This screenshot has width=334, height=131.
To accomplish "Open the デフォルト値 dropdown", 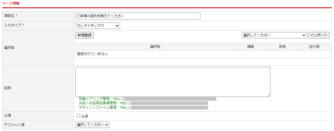I will [92, 125].
